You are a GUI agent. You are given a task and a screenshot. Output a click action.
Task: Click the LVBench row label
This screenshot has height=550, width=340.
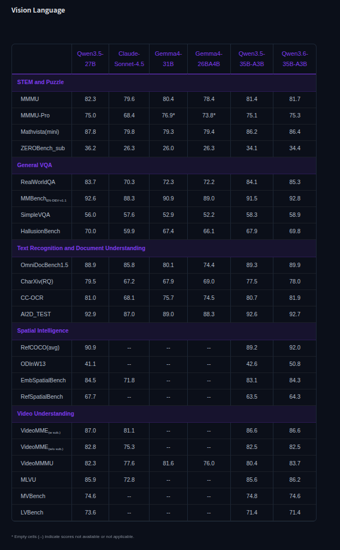(x=32, y=513)
